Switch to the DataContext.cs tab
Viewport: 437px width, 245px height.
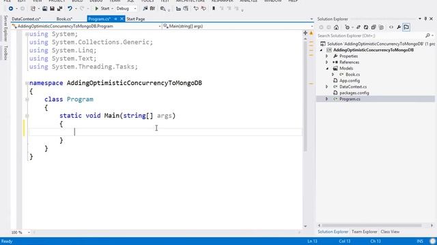point(26,19)
